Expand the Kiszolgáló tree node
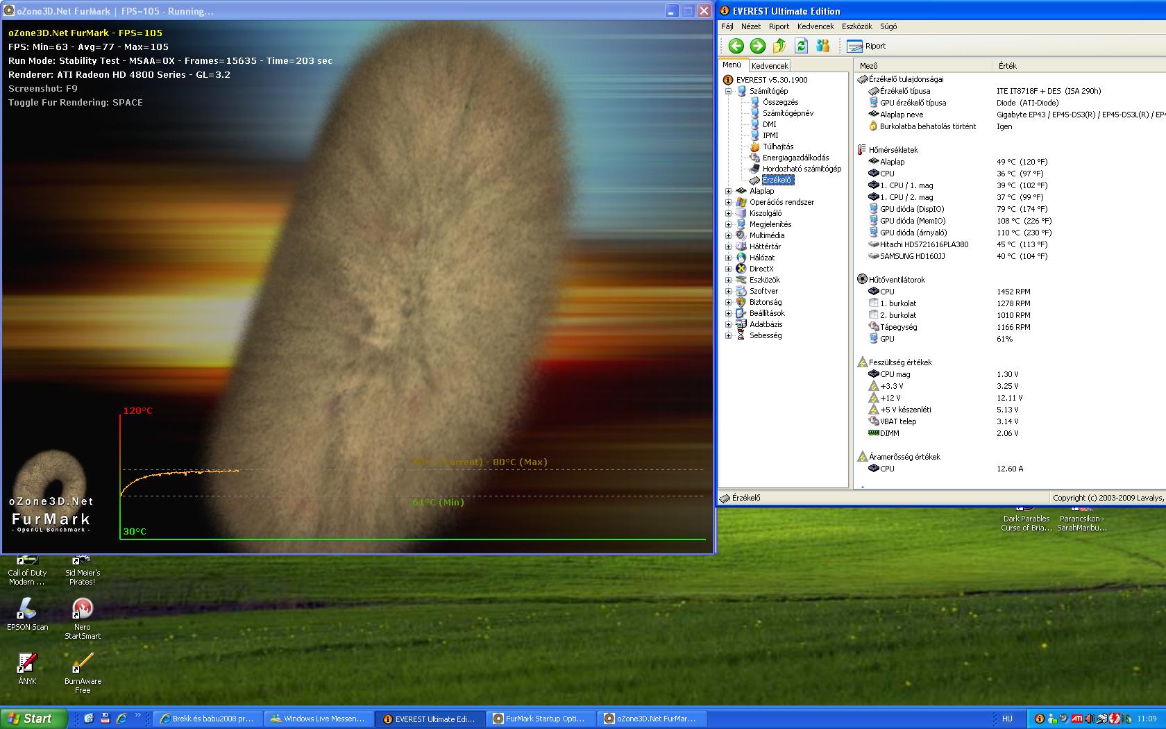This screenshot has height=729, width=1166. tap(728, 213)
